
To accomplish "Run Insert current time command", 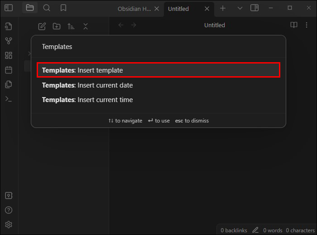I will pyautogui.click(x=158, y=99).
